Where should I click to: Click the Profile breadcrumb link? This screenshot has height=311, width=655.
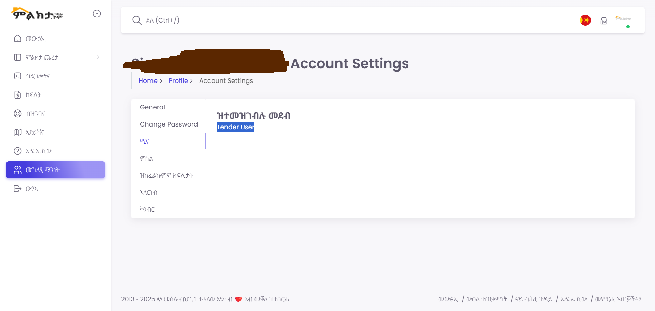click(x=178, y=81)
